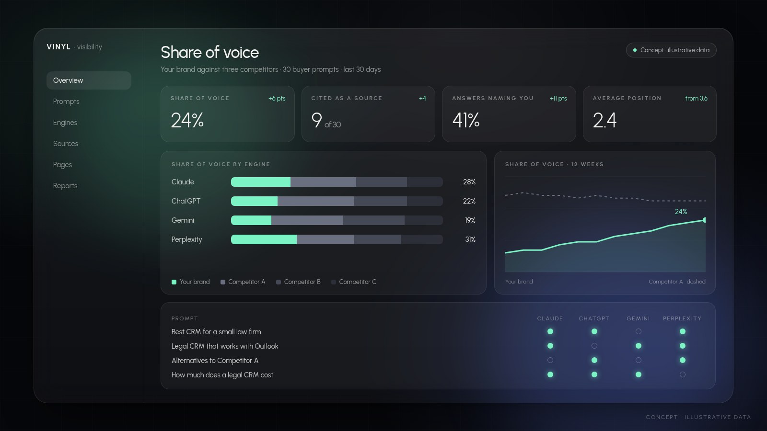Open the Share of Voice 24% card
The height and width of the screenshot is (431, 767).
(228, 114)
